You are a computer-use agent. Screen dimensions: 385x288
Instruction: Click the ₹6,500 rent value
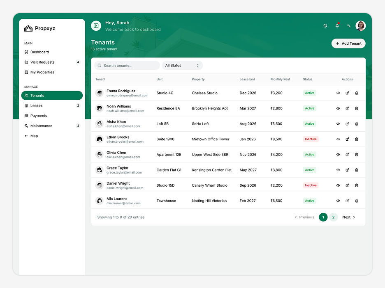(276, 201)
